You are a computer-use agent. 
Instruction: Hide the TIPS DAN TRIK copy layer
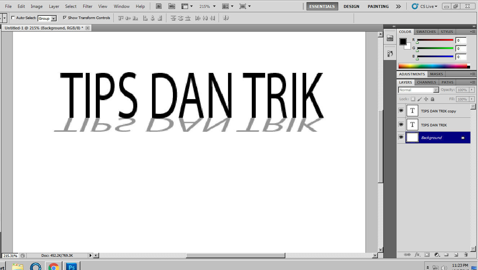(401, 111)
